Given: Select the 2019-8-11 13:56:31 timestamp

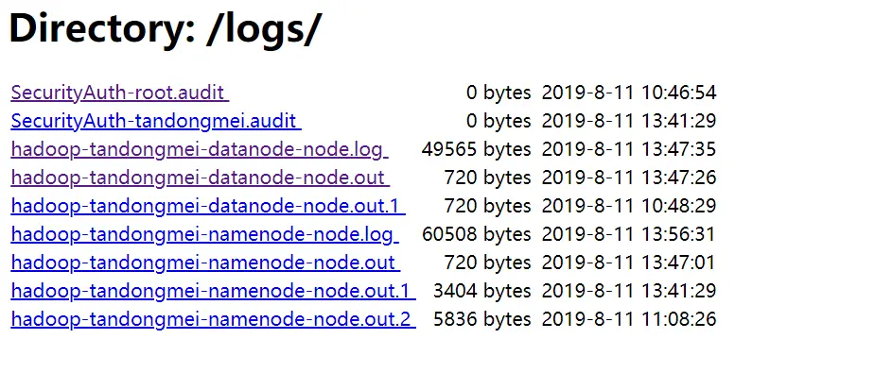Looking at the screenshot, I should click(x=629, y=234).
